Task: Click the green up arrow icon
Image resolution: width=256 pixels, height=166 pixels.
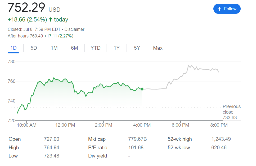Action: (51, 20)
